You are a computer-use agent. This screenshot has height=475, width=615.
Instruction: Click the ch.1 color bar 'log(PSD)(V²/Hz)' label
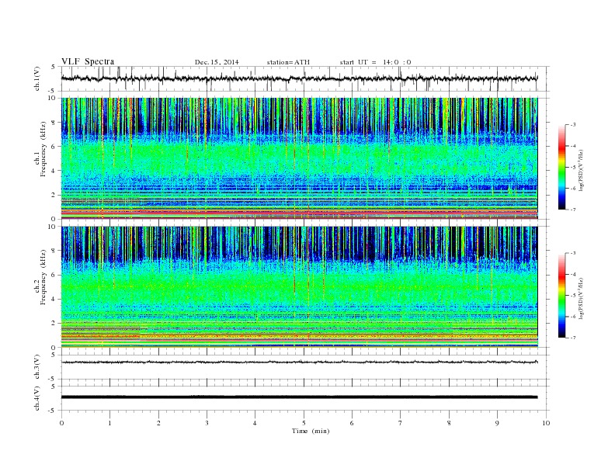pyautogui.click(x=581, y=170)
